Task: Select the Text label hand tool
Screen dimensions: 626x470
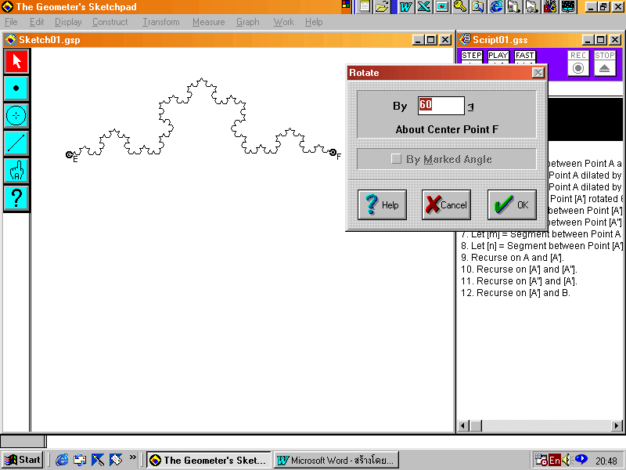Action: pyautogui.click(x=16, y=170)
